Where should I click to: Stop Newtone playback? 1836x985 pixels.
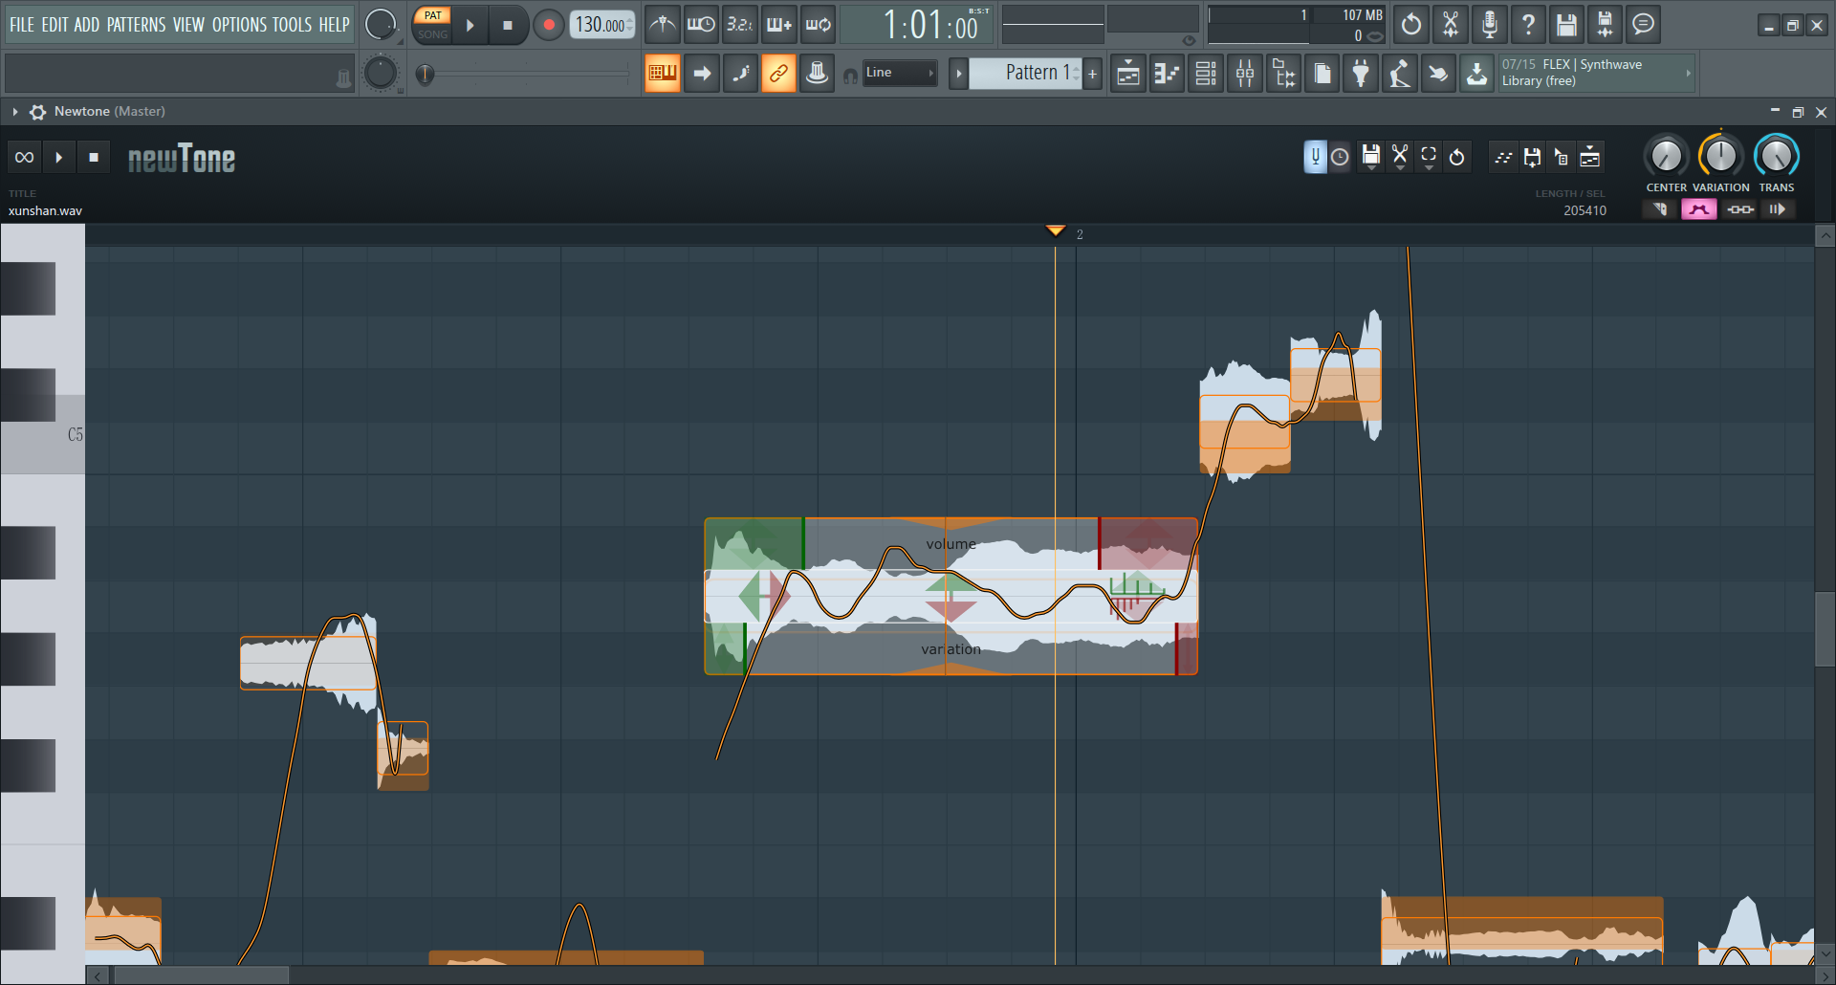[94, 157]
